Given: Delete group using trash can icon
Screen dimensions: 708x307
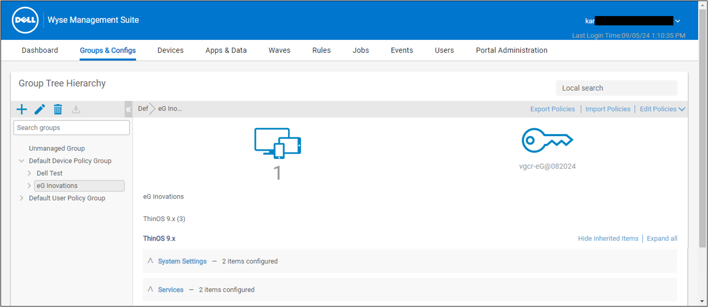Looking at the screenshot, I should pyautogui.click(x=58, y=109).
